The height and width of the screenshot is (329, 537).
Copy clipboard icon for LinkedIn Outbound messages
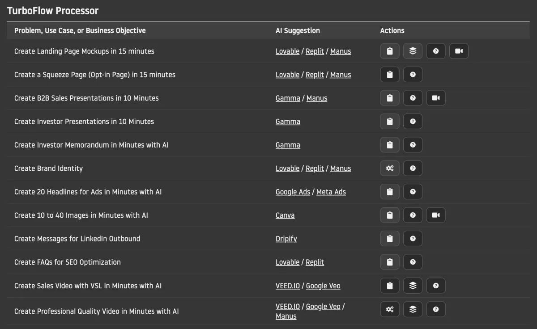click(390, 239)
